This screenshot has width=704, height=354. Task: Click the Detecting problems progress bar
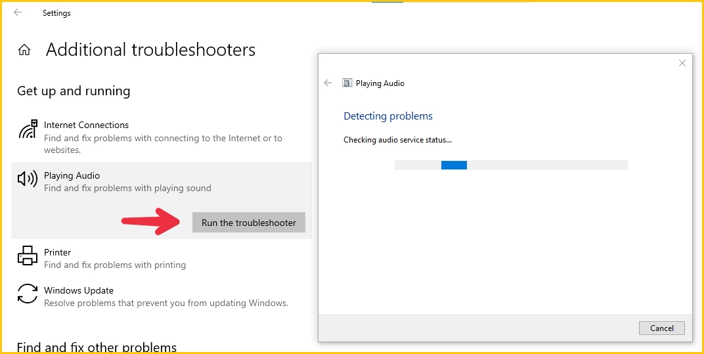click(511, 165)
